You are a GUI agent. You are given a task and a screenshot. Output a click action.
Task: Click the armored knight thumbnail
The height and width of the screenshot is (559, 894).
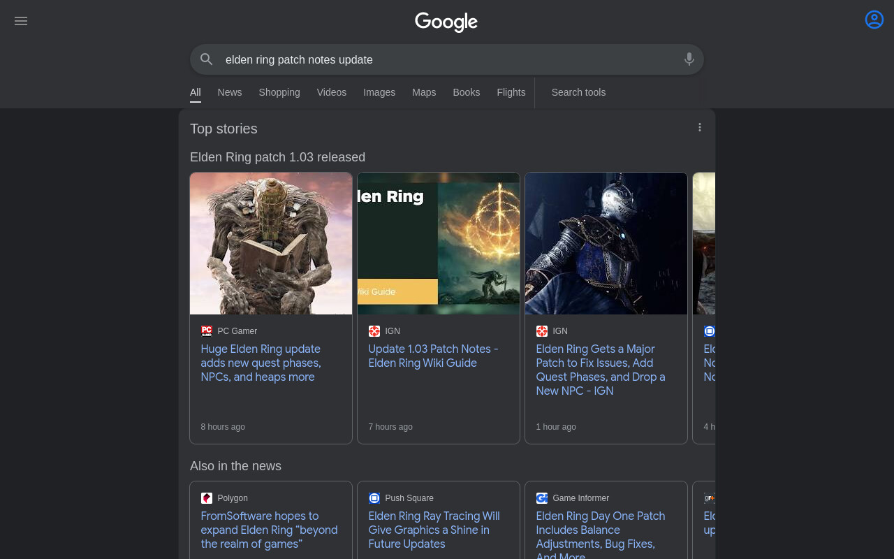point(606,243)
